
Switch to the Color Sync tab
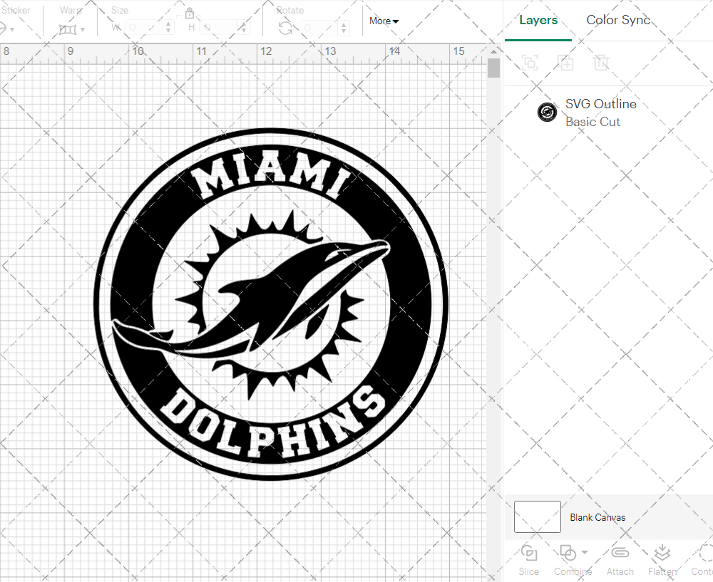[x=618, y=20]
